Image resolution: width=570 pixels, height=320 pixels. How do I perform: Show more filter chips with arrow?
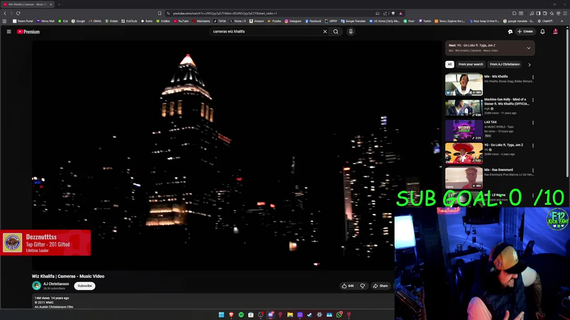[x=529, y=64]
